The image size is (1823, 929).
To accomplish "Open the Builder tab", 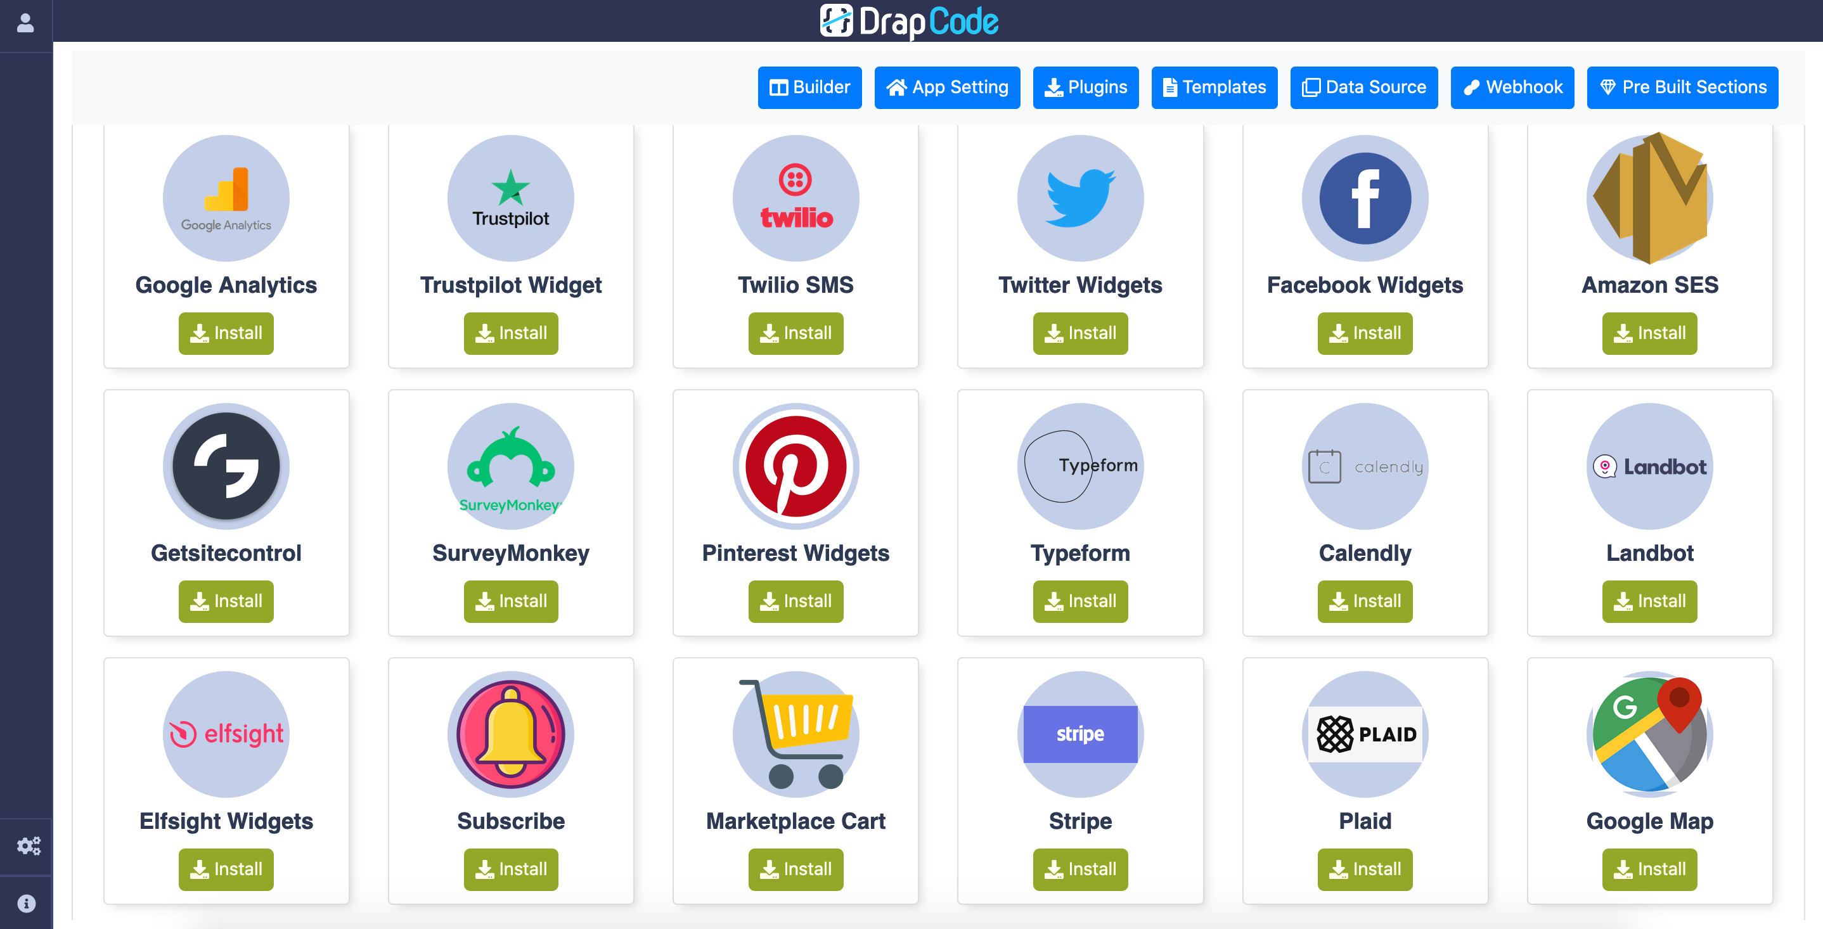I will click(x=809, y=87).
